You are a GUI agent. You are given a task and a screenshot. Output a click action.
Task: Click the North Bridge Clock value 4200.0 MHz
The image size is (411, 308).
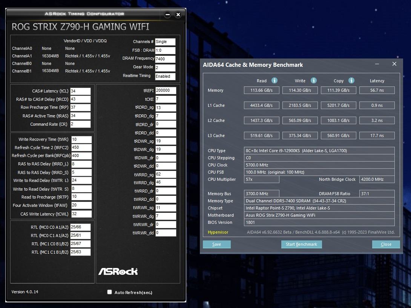click(x=377, y=179)
